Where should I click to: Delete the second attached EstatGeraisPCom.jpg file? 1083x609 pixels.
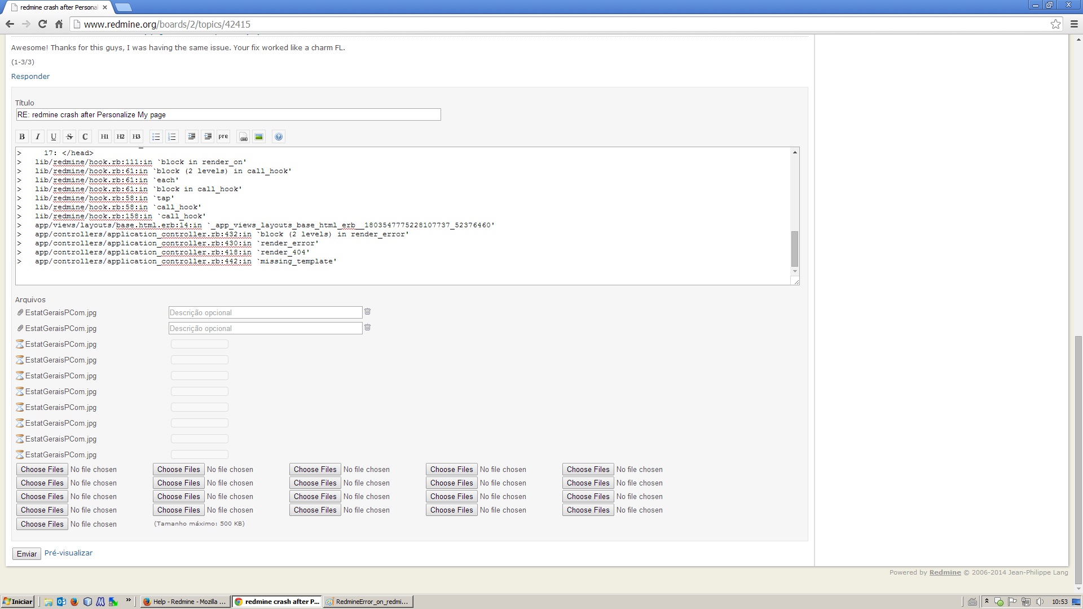pos(367,327)
